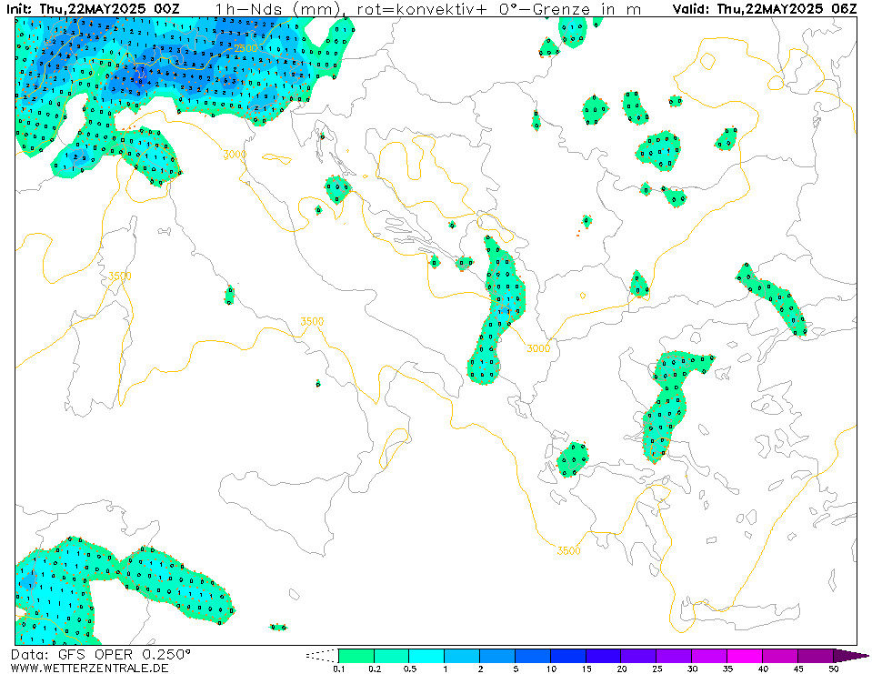Click the '3000' contour label beside the Albanian rain band
The image size is (872, 674).
click(x=537, y=348)
